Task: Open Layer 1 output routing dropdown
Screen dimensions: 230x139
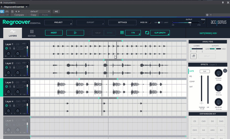Action: (20, 48)
